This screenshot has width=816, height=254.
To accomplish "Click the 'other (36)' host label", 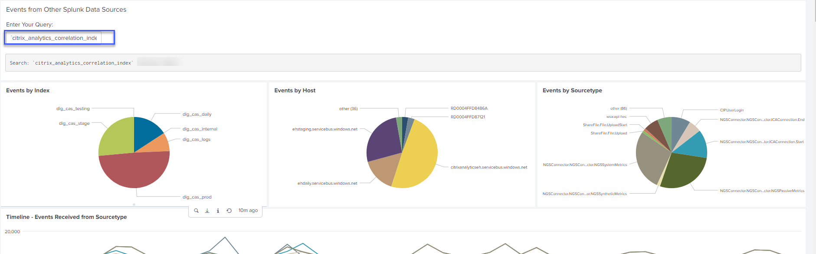I will pyautogui.click(x=348, y=109).
